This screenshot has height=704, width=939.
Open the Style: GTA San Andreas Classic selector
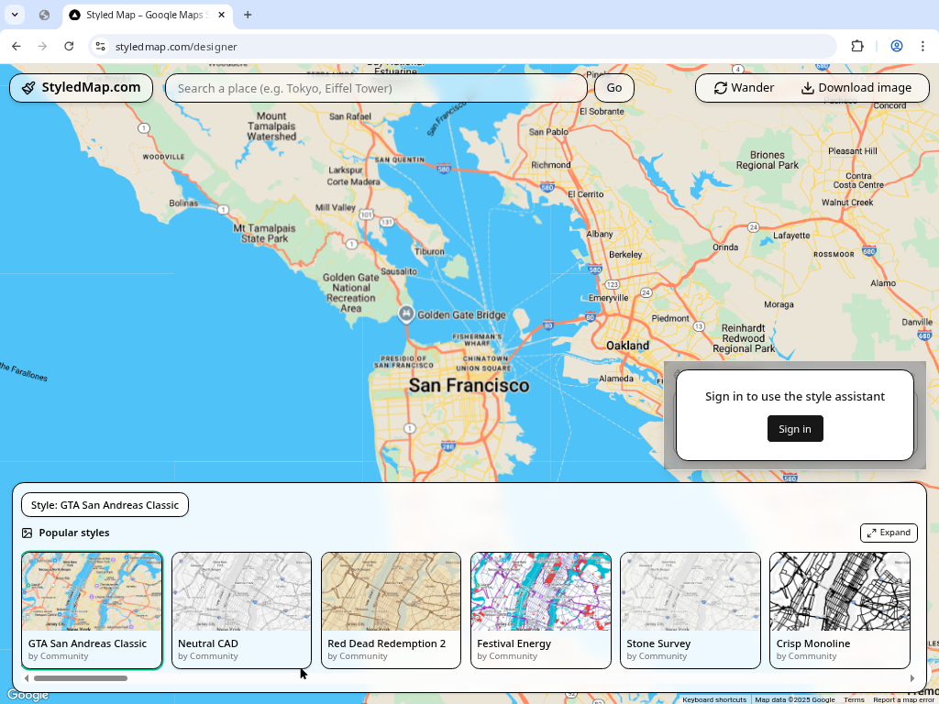105,505
